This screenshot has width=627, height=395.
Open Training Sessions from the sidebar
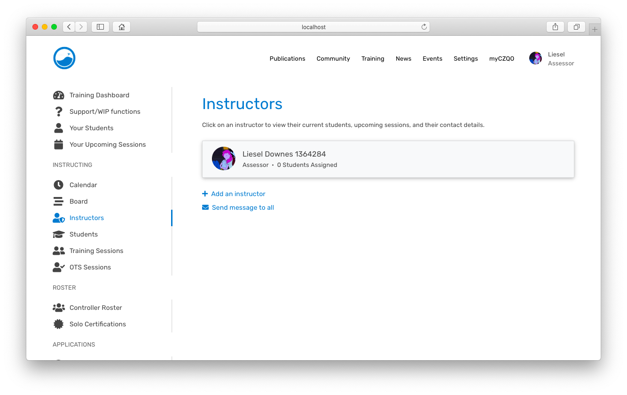coord(96,251)
